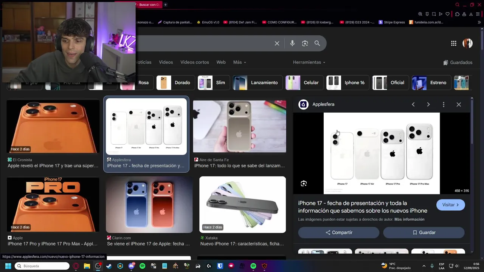Open the Captura de pantalla bookmark
This screenshot has width=484, height=272.
(x=175, y=22)
